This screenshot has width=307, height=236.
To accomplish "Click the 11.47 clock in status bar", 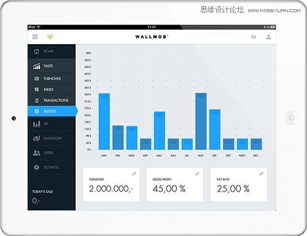I will [x=152, y=27].
